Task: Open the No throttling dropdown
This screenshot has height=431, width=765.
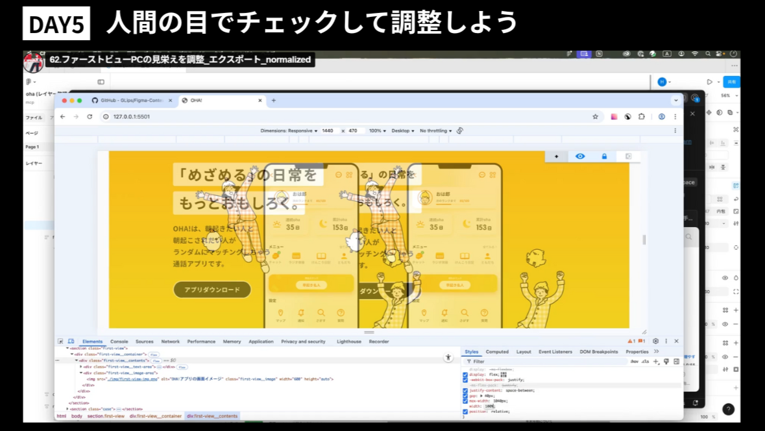Action: pyautogui.click(x=433, y=130)
